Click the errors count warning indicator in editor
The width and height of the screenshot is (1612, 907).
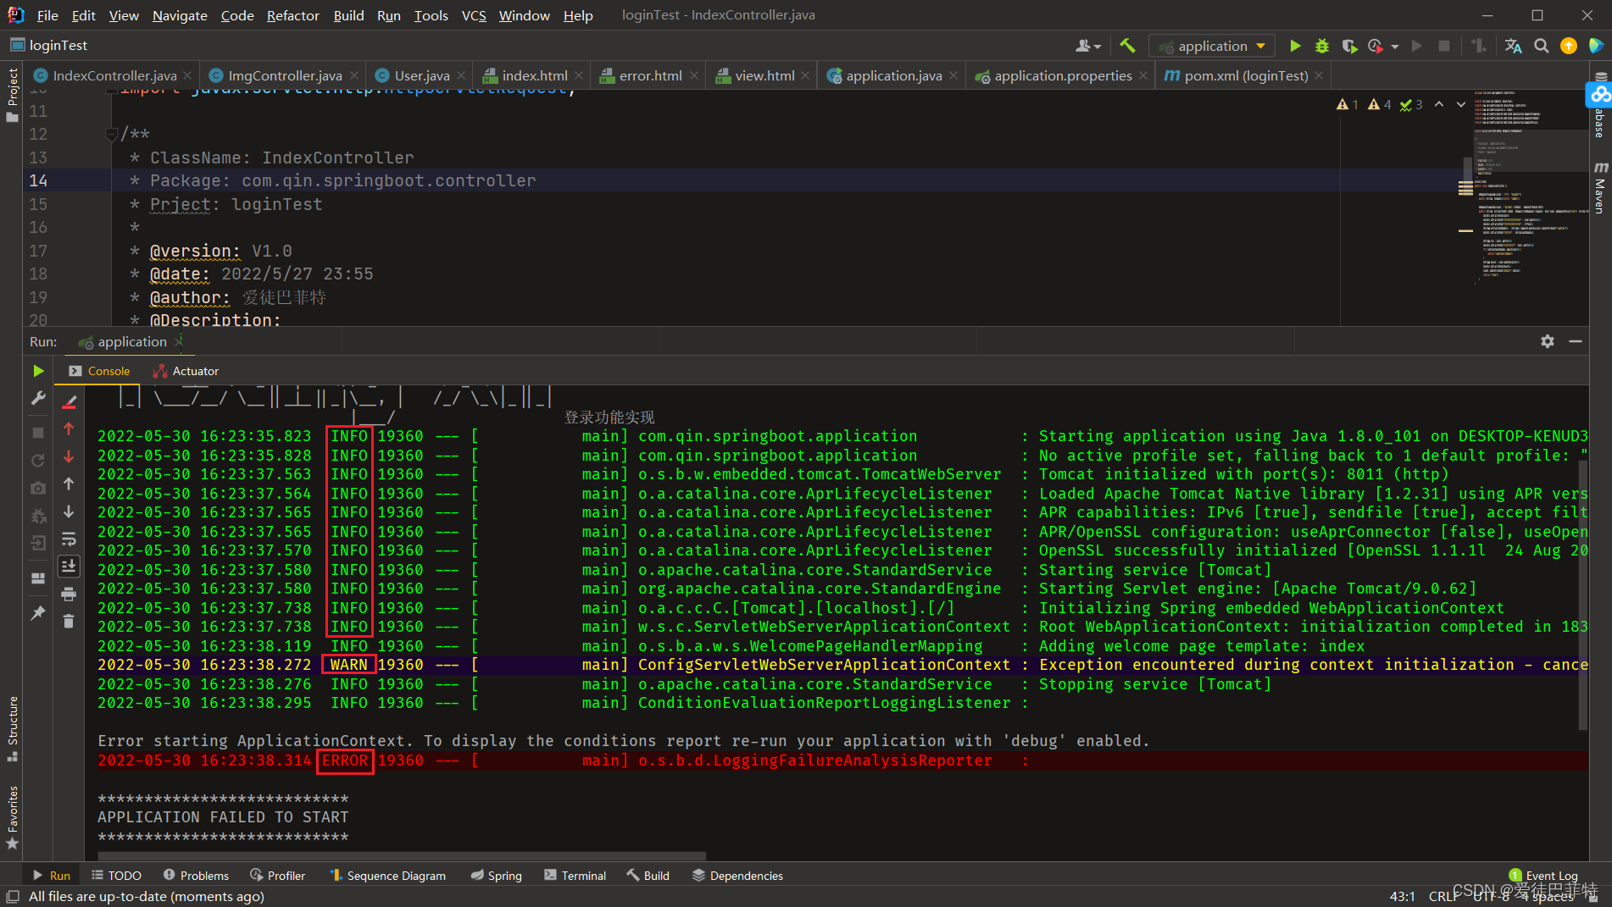[1348, 105]
